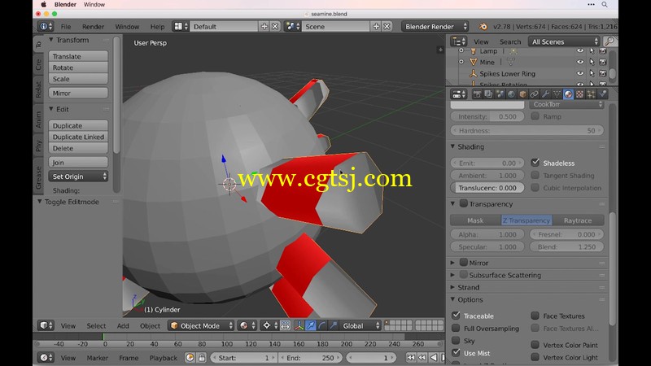Open the Object Mode dropdown
Viewport: 651px width, 366px height.
click(x=201, y=326)
